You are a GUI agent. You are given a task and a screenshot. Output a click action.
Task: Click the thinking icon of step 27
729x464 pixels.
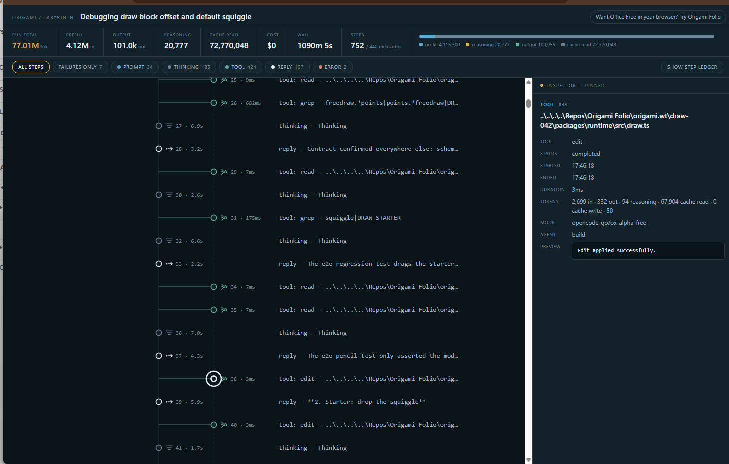pos(169,126)
